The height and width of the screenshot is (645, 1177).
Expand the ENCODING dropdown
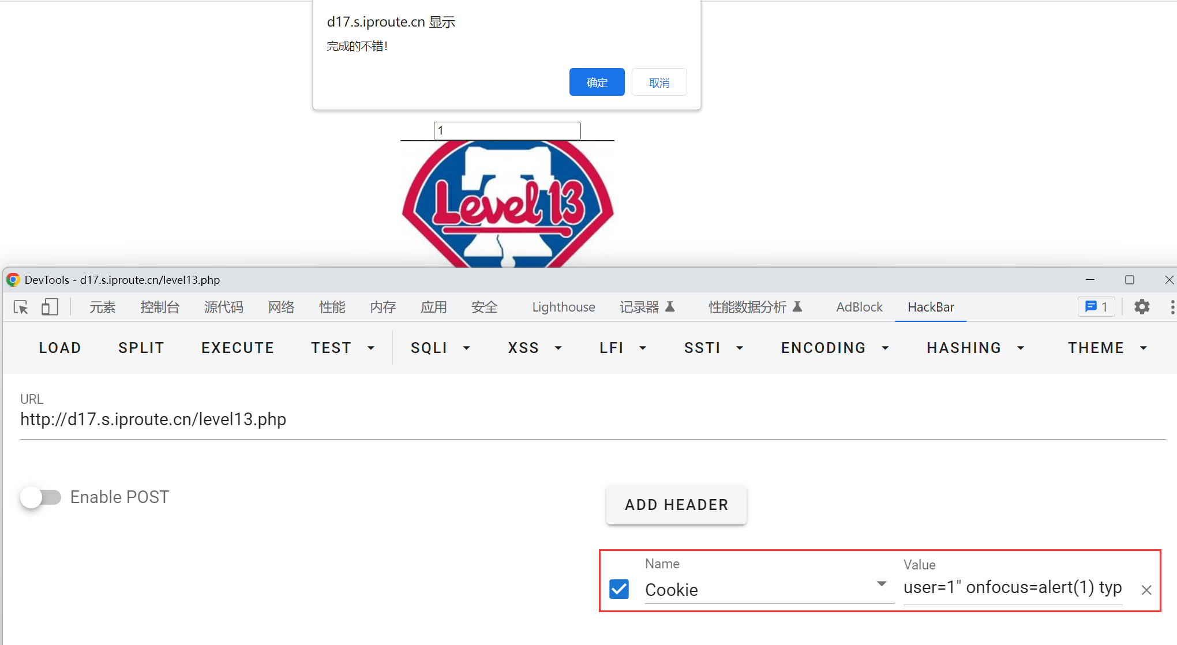click(834, 348)
